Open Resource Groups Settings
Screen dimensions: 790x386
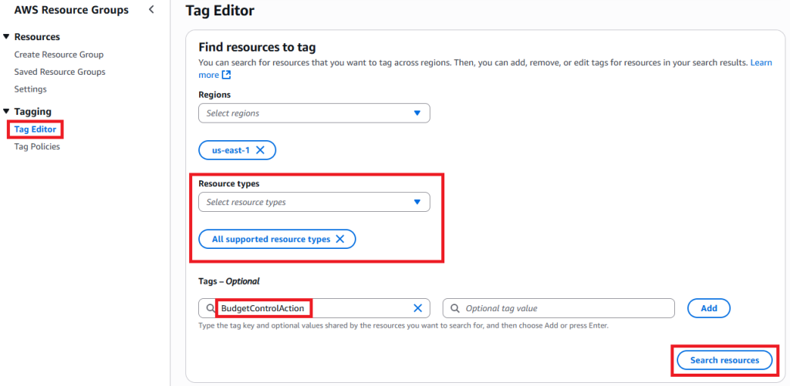point(30,89)
